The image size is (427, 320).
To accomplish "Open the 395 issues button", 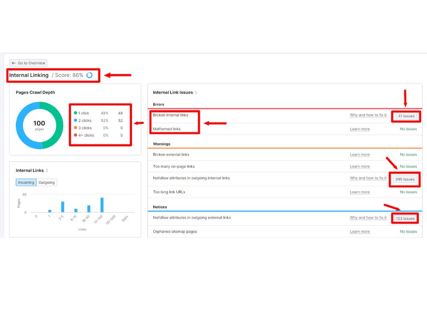I will pos(405,179).
